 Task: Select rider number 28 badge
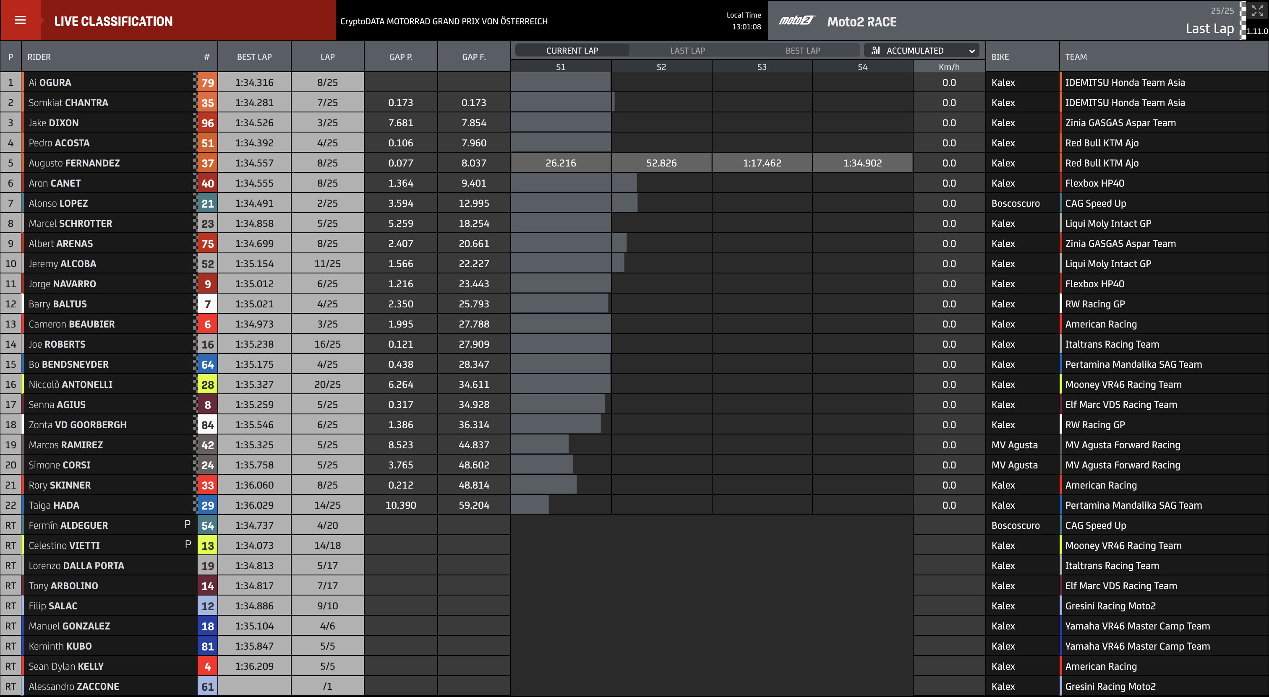pyautogui.click(x=207, y=385)
